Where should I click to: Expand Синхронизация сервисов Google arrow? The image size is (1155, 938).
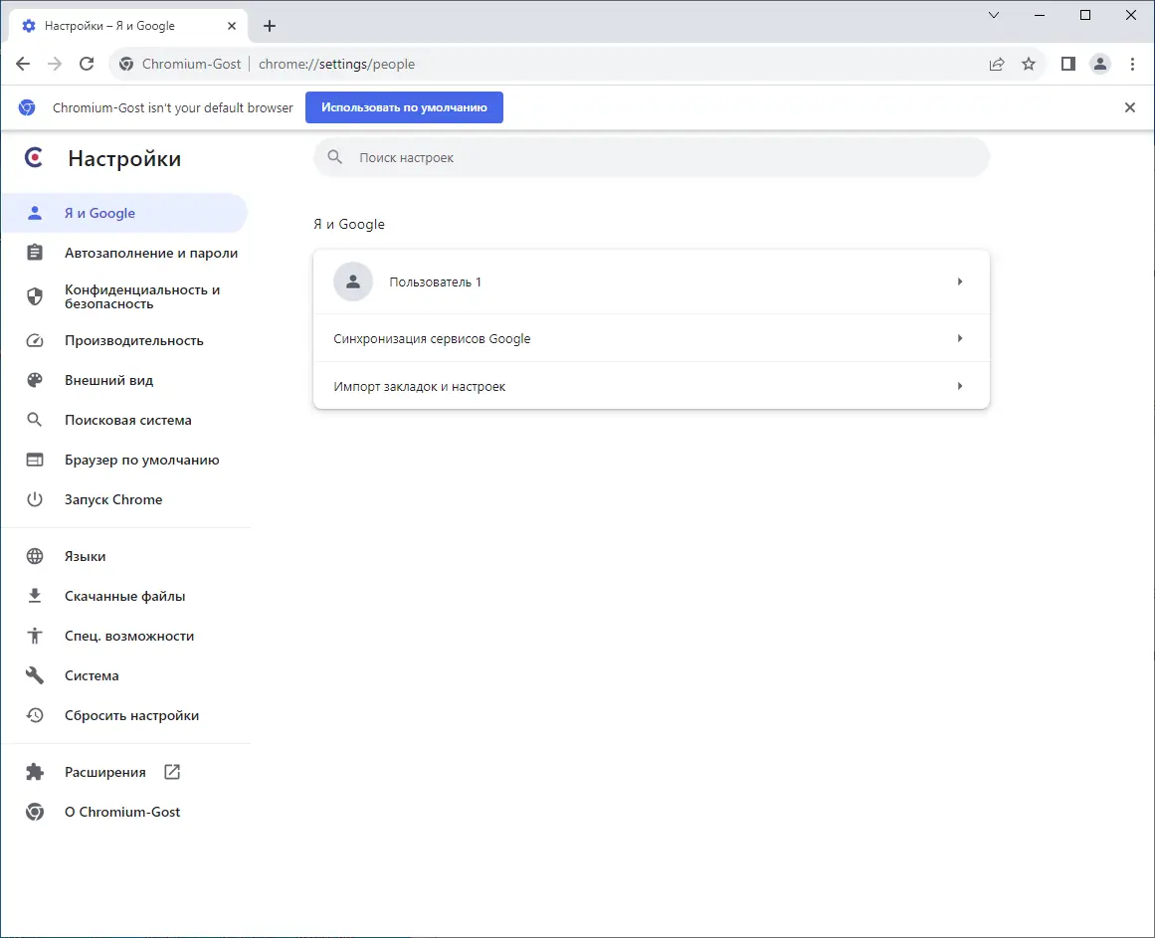(x=960, y=338)
